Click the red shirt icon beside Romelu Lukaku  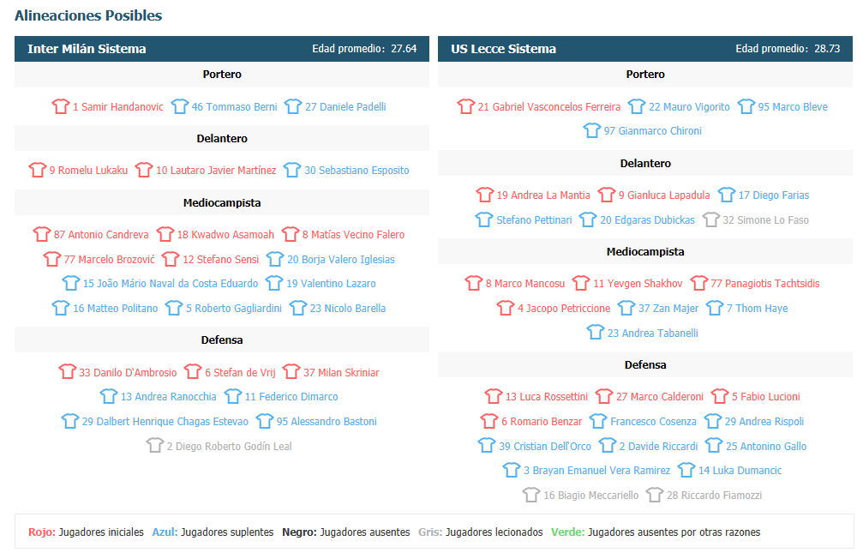click(x=38, y=170)
